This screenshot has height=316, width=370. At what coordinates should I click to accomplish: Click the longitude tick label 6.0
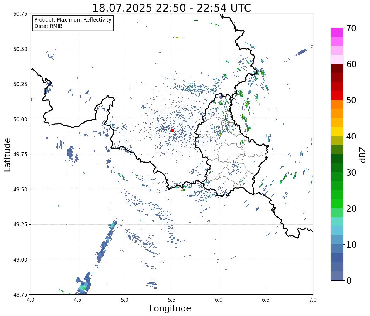tap(219, 300)
